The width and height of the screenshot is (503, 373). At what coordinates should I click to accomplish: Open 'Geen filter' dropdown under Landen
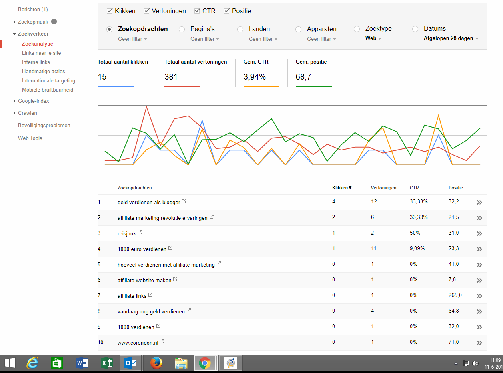pos(263,39)
